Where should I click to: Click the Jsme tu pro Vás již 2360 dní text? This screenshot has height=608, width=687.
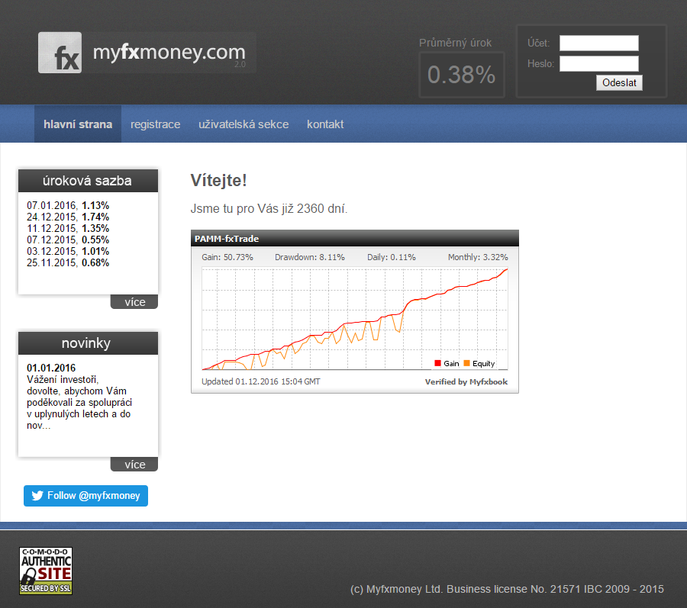[x=269, y=208]
